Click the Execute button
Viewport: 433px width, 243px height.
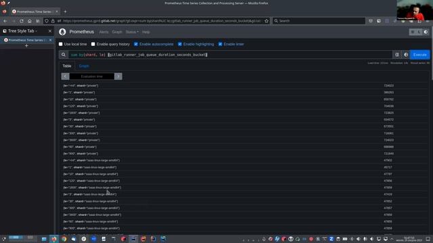(x=419, y=55)
